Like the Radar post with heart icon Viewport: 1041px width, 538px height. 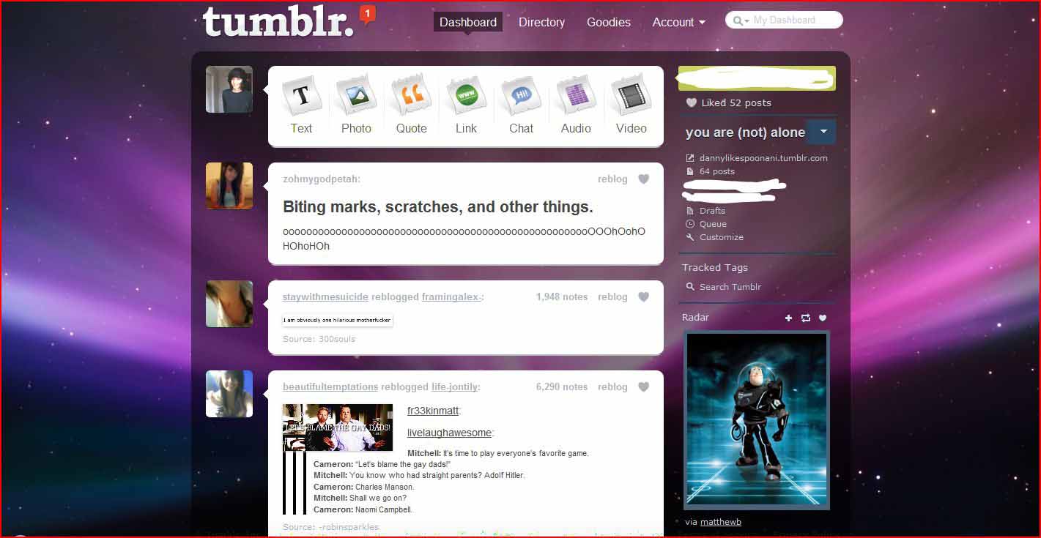(x=822, y=318)
